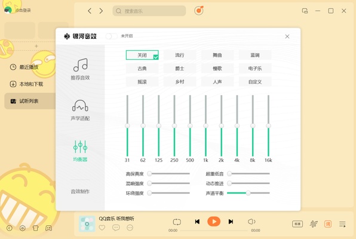
Task: Close the 银河音效 dialog
Action: tap(287, 36)
